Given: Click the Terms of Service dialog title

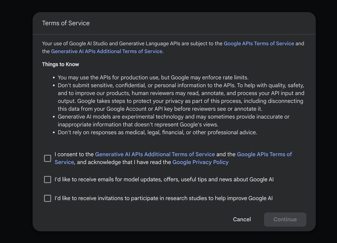Looking at the screenshot, I should pos(66,23).
